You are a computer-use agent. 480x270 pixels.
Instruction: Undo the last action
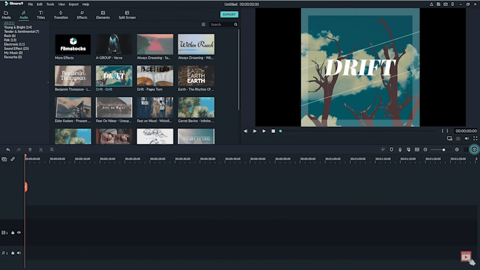(8, 149)
